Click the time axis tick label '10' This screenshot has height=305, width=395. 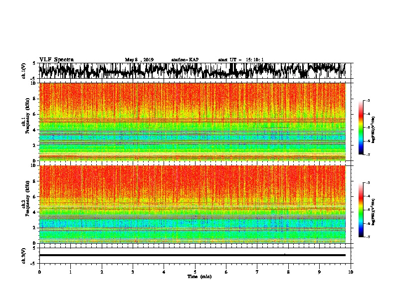pos(351,272)
